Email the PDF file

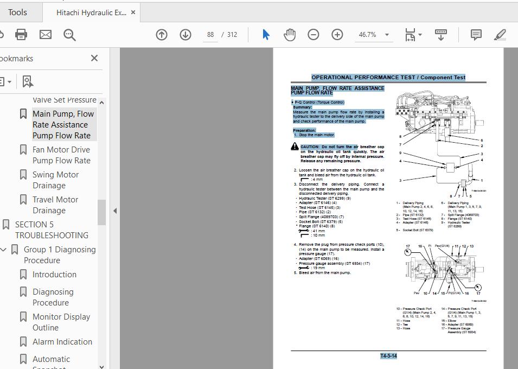(x=45, y=34)
